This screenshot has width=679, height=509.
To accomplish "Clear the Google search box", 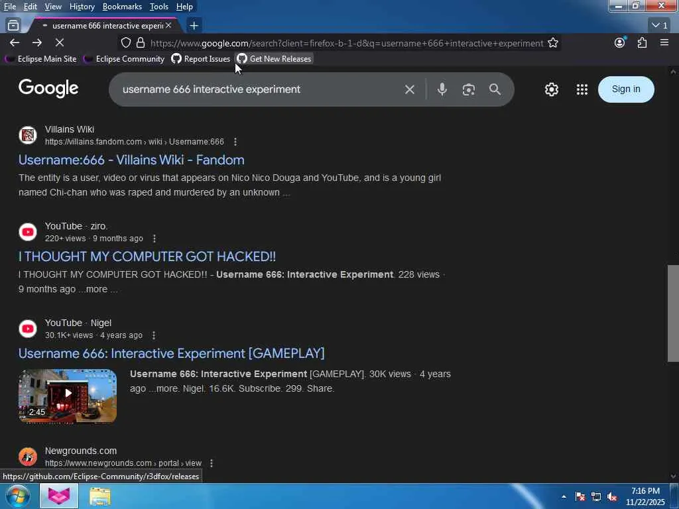I will pyautogui.click(x=410, y=89).
